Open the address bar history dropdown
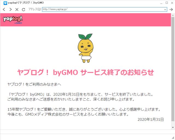175x140 pixels. (x=165, y=10)
